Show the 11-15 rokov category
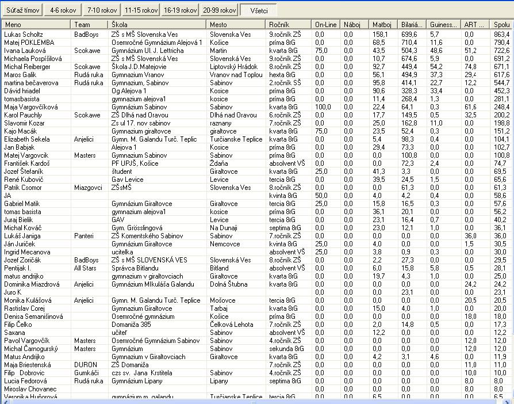 [x=141, y=10]
